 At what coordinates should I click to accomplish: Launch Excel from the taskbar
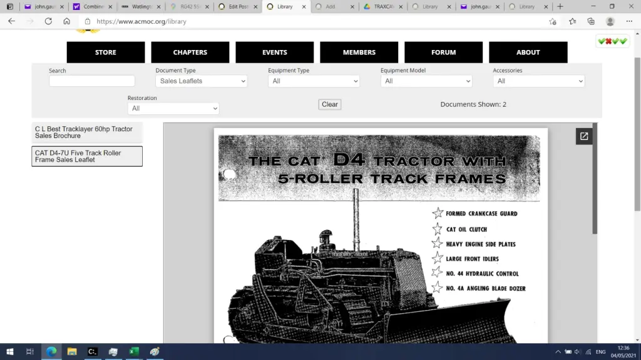(x=133, y=351)
